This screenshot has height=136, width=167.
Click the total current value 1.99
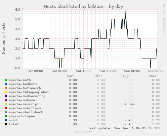[x=73, y=124]
